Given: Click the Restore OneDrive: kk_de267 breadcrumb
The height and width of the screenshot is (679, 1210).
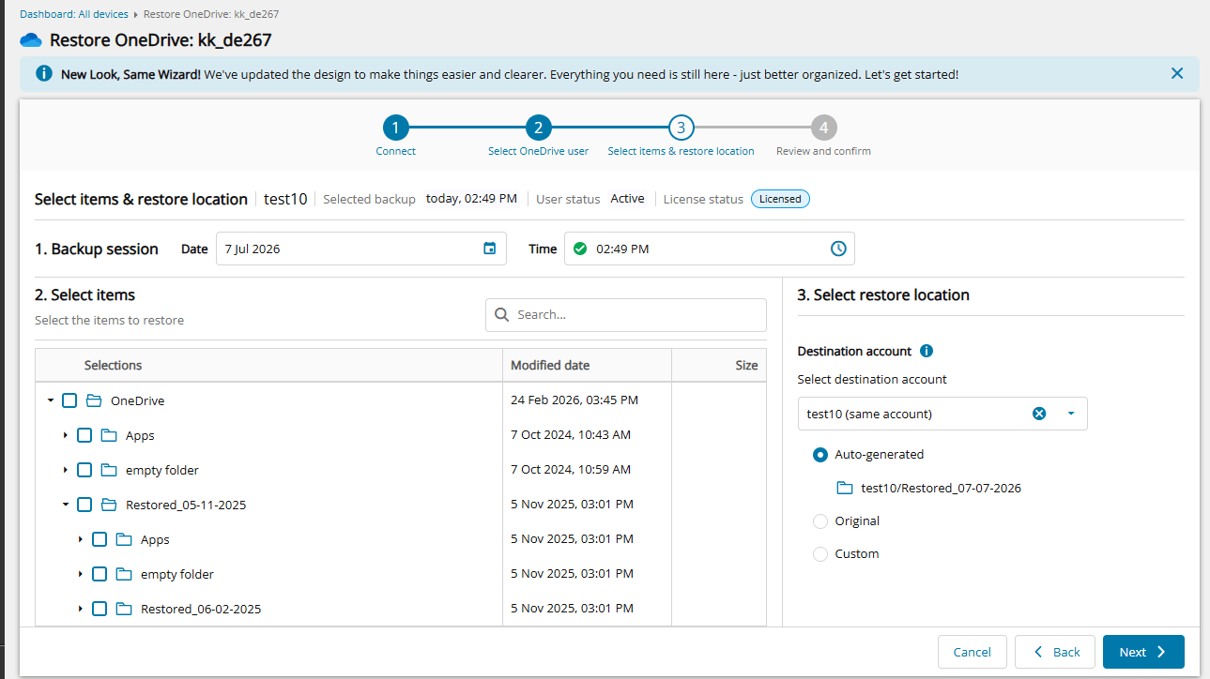Looking at the screenshot, I should point(211,14).
